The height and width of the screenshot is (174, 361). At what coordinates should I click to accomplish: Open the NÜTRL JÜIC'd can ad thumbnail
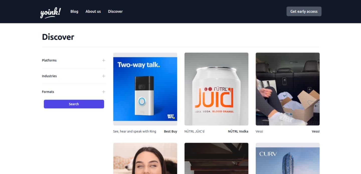pyautogui.click(x=216, y=89)
